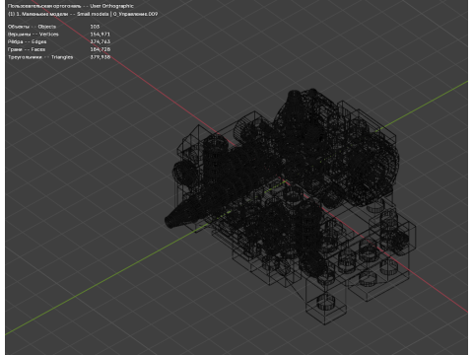Viewport: 473px width, 355px height.
Task: Click the Vertices count value
Action: (x=101, y=35)
